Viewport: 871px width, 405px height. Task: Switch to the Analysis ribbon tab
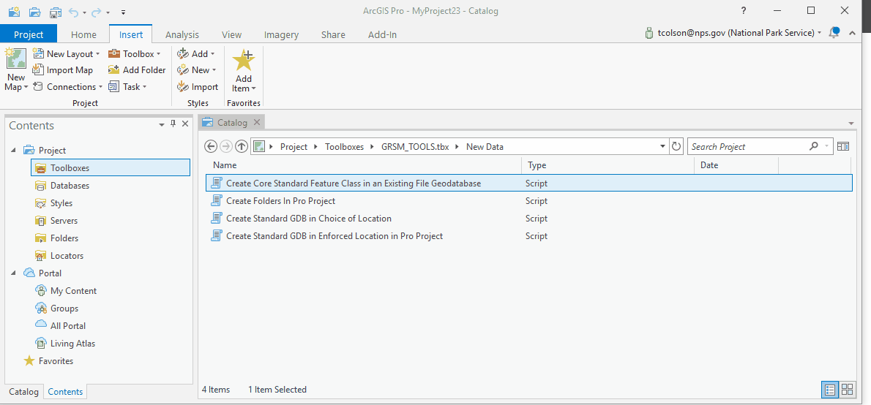[182, 34]
